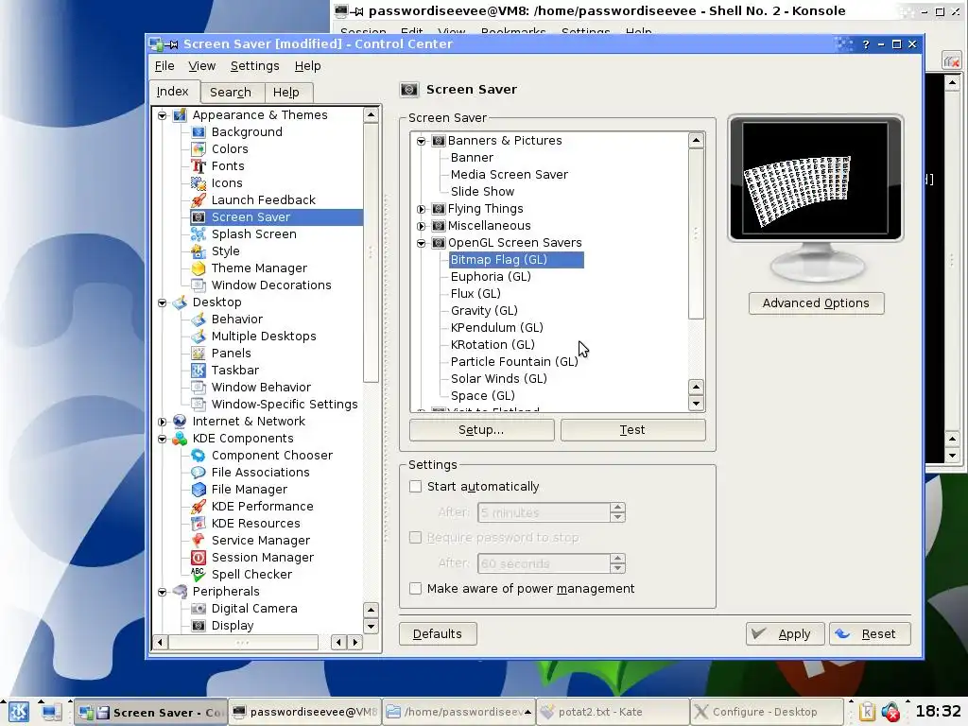Click the KDE Resources icon

click(x=199, y=524)
